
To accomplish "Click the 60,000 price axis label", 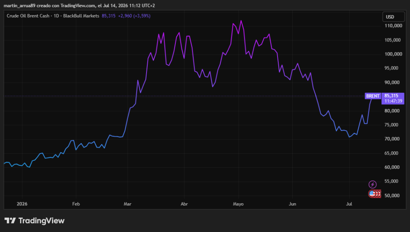I will point(392,167).
